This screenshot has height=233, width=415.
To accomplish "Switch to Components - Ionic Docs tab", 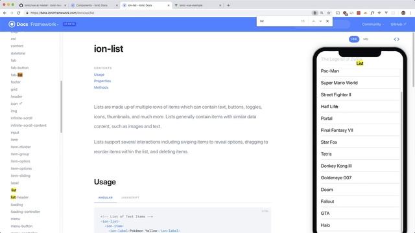I will (x=94, y=5).
